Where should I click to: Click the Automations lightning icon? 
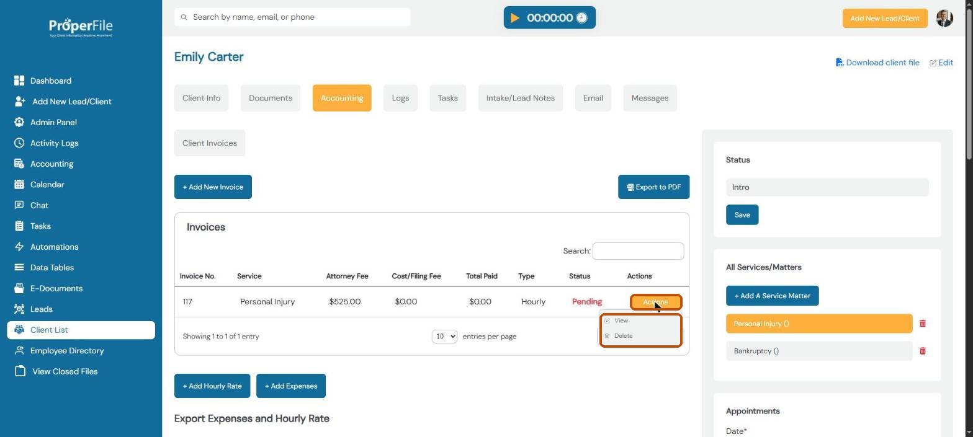click(x=19, y=247)
